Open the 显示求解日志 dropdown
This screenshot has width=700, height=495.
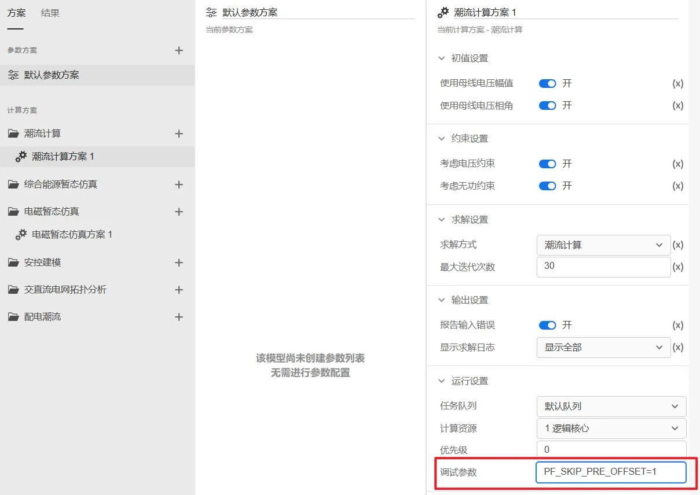coord(603,348)
